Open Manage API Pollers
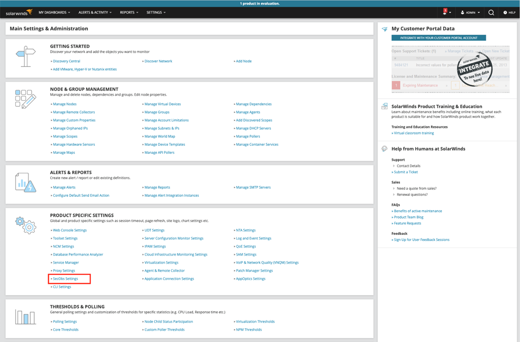Screen dimensions: 520x342 [159, 153]
